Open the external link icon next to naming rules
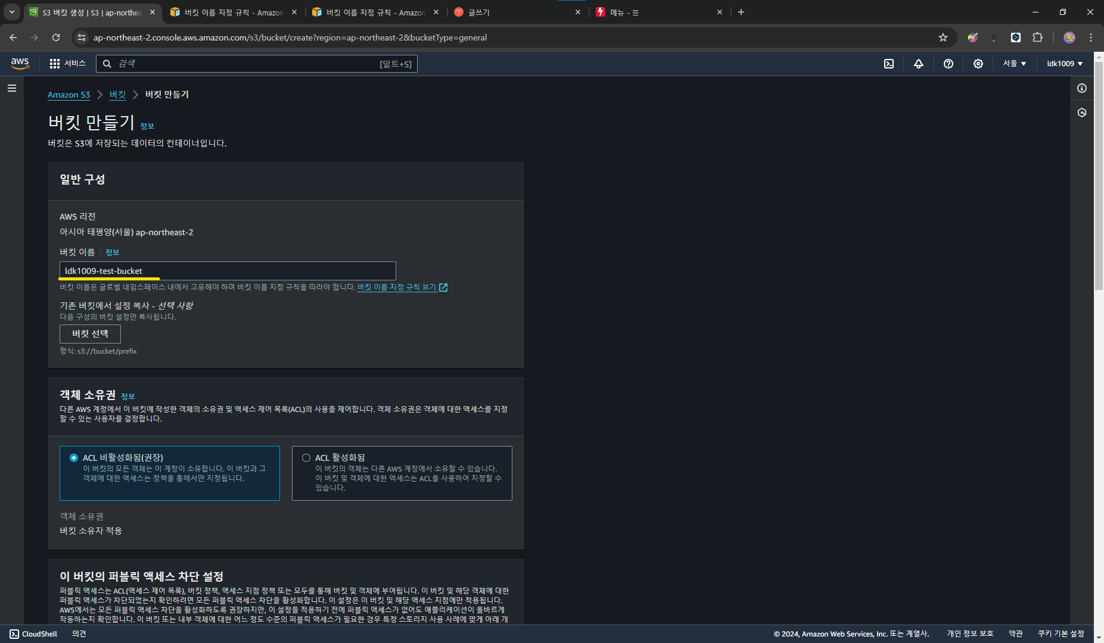 tap(443, 288)
